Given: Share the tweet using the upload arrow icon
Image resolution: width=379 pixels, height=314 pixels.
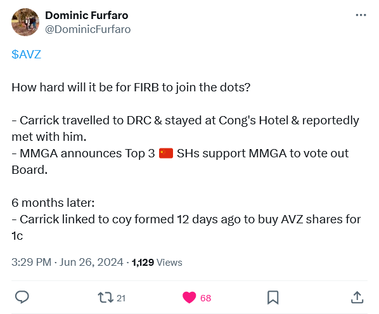Looking at the screenshot, I should [x=357, y=298].
